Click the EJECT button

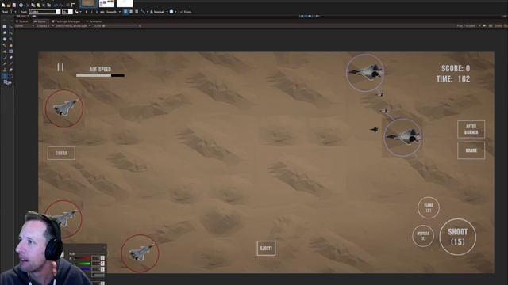pos(266,248)
